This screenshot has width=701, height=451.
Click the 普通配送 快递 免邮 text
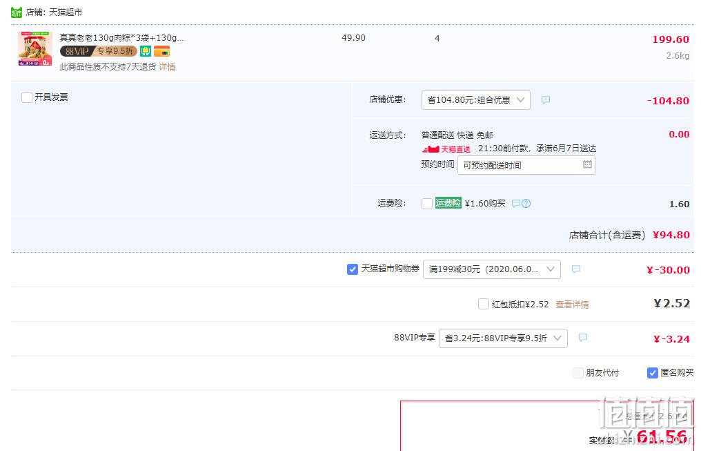tap(457, 135)
